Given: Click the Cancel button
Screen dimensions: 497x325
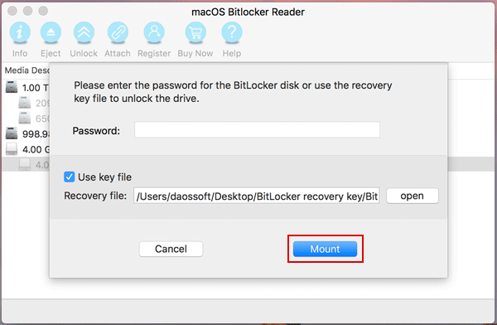Looking at the screenshot, I should pos(171,249).
